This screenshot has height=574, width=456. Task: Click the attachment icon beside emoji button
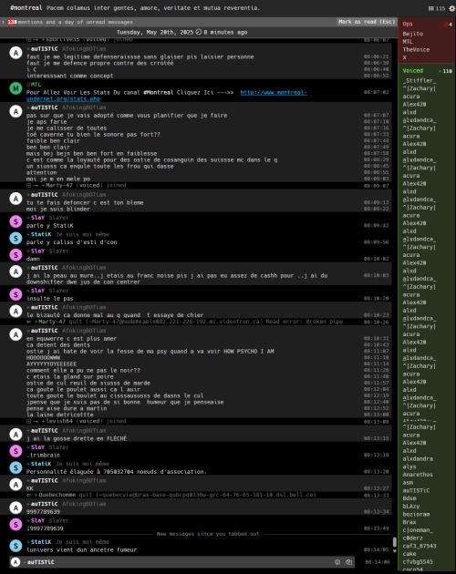tap(348, 562)
